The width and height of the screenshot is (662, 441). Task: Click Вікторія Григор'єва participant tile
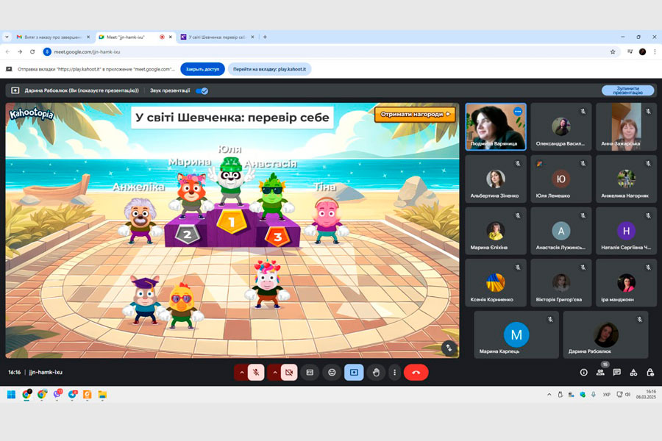tap(560, 283)
